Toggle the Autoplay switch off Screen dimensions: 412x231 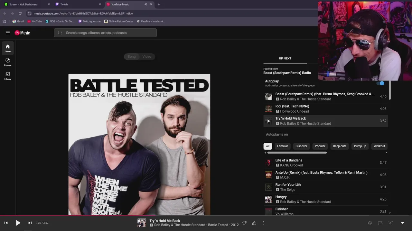[x=380, y=83]
